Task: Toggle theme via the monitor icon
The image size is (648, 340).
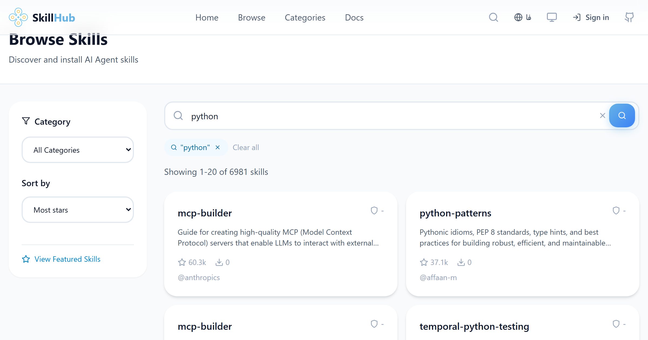Action: pos(552,17)
